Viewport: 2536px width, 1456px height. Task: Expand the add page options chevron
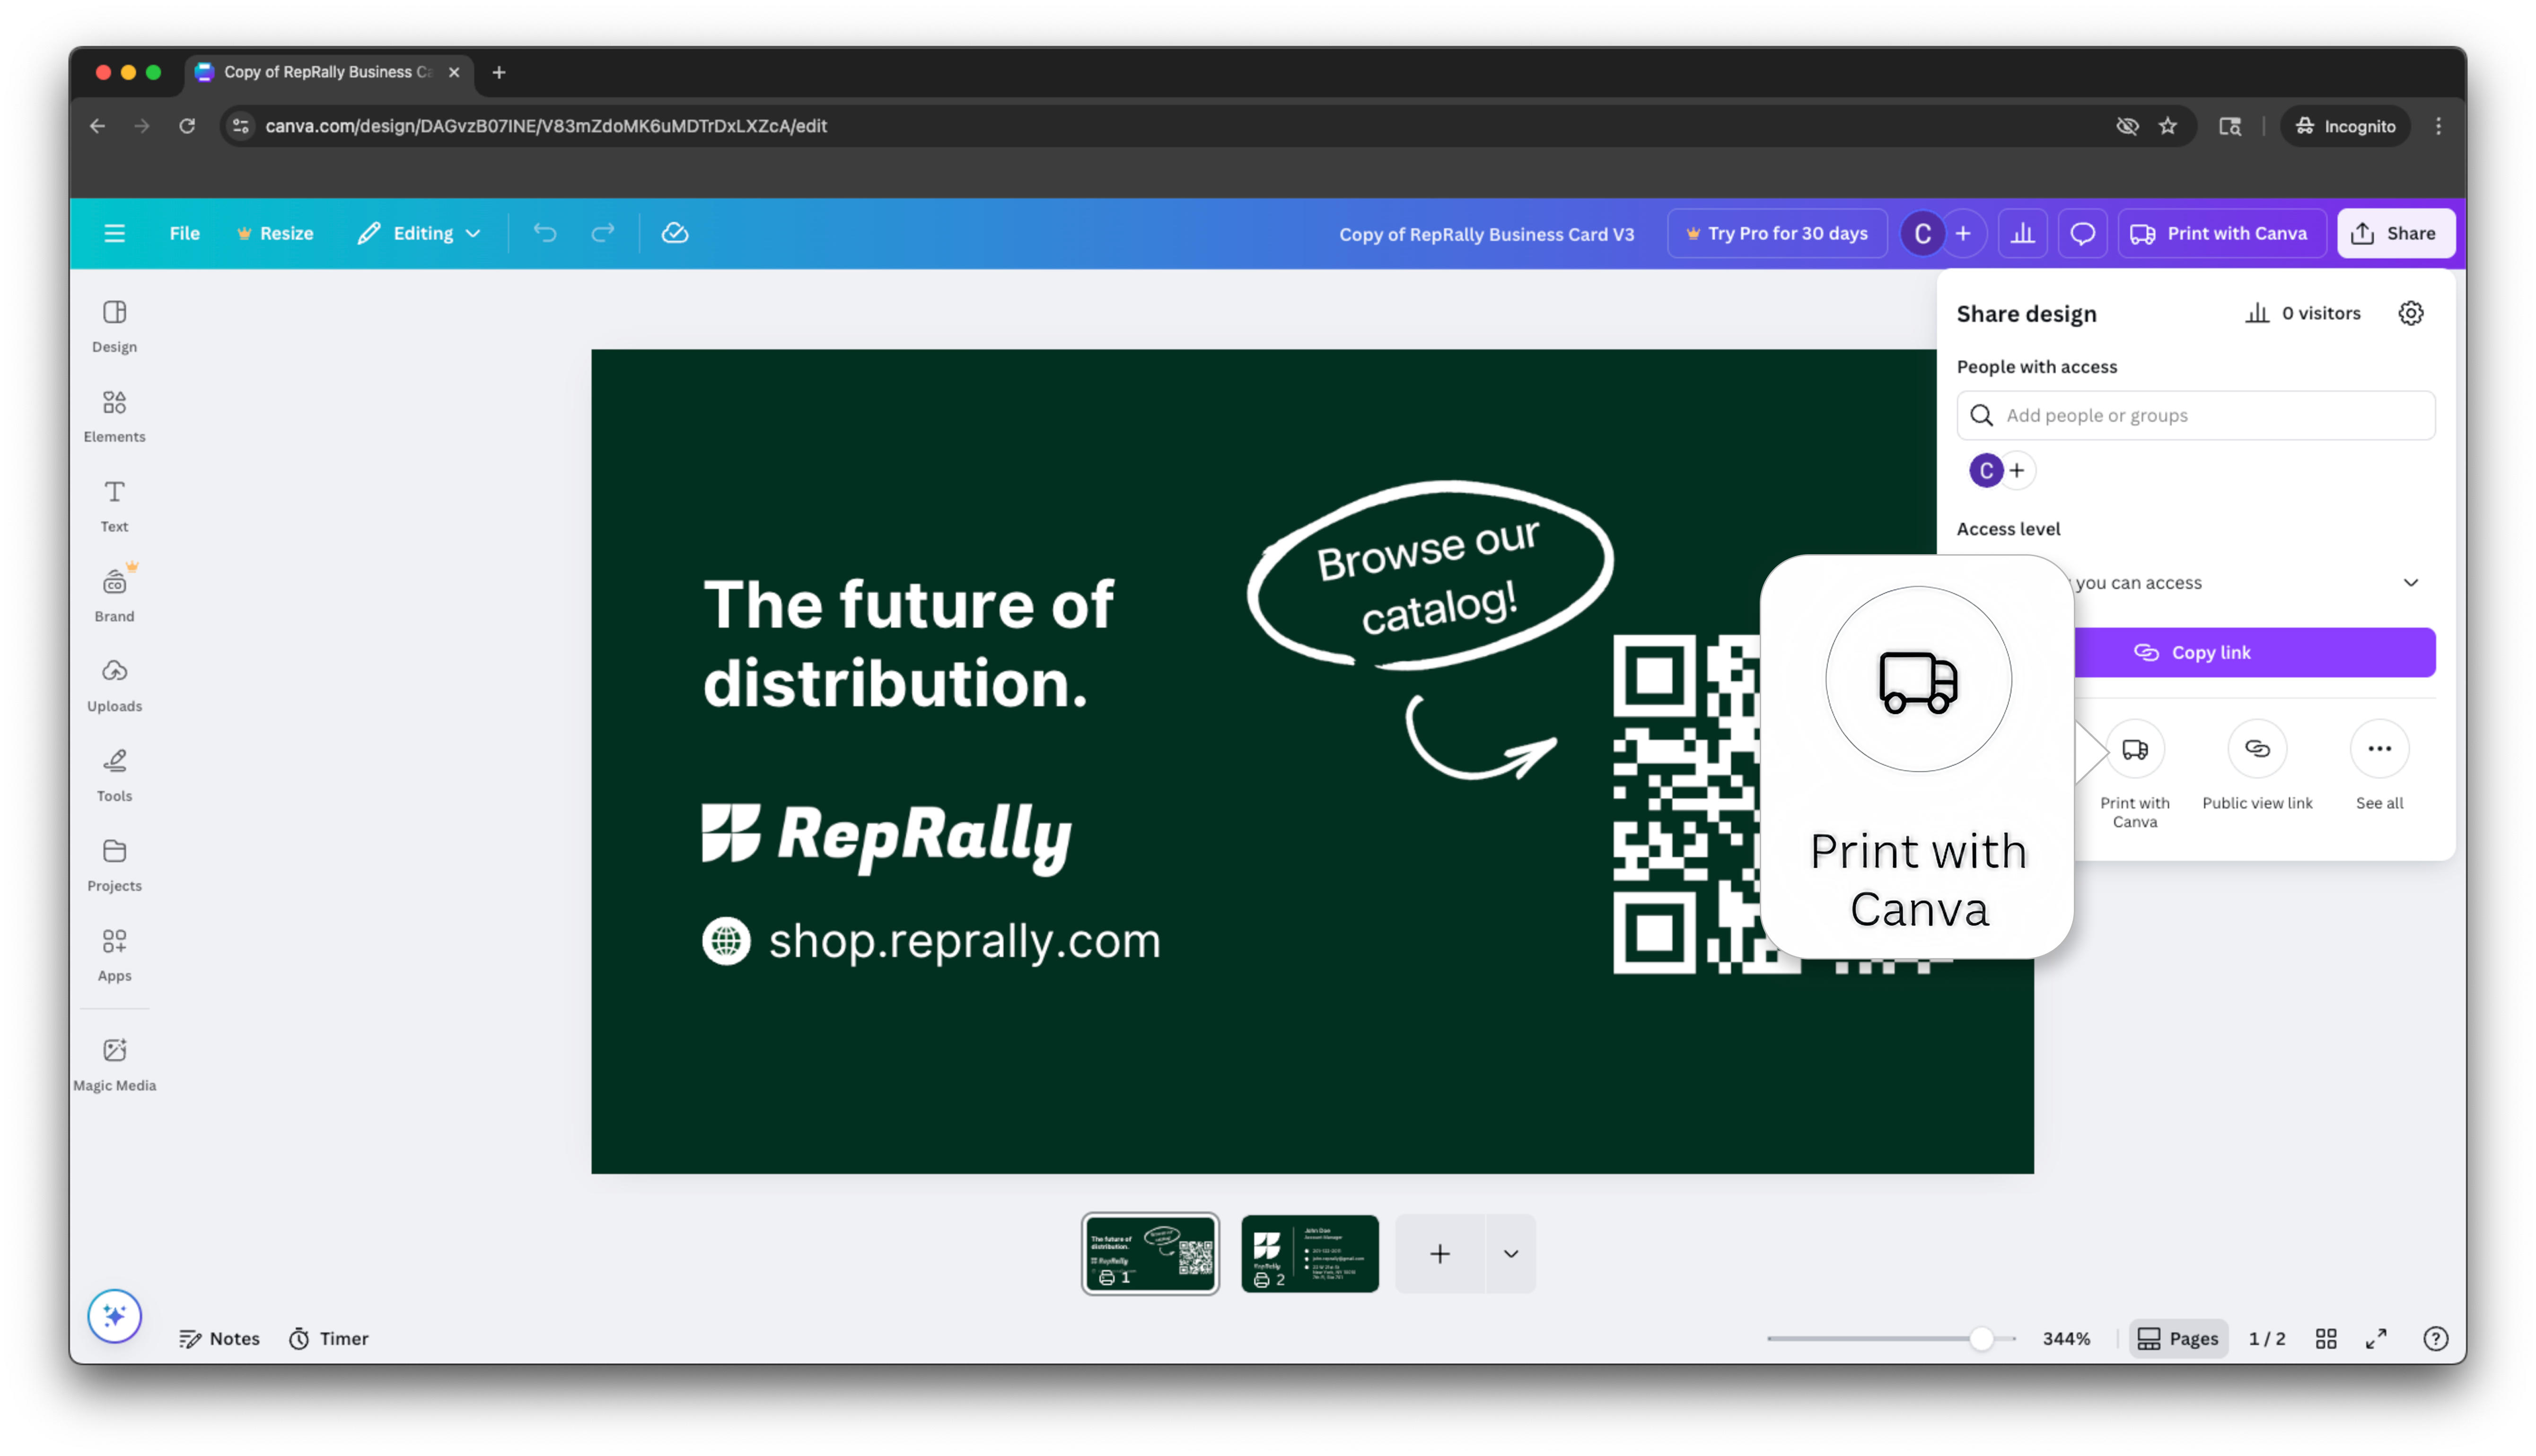(x=1510, y=1254)
